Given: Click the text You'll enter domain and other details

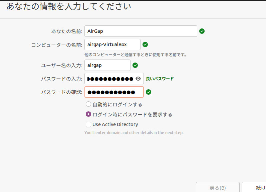Looking at the screenshot, I should pyautogui.click(x=134, y=133).
